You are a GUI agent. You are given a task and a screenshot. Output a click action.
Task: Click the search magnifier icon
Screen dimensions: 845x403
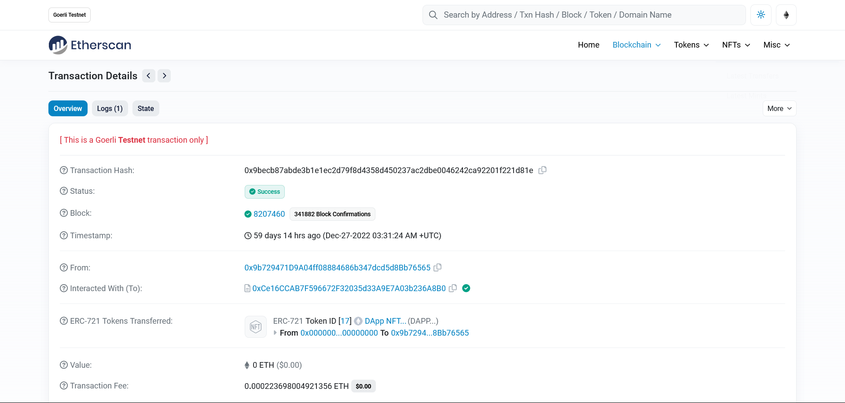pos(433,15)
